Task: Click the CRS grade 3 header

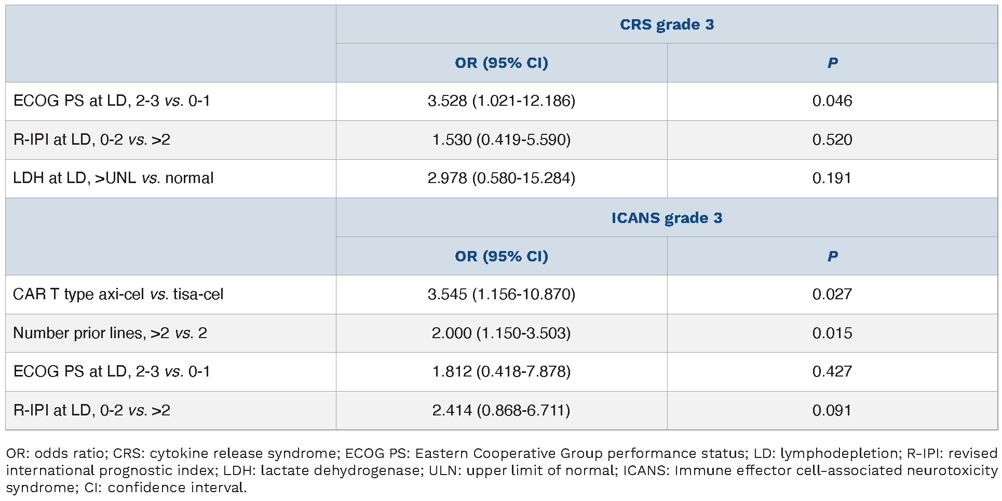Action: point(667,24)
